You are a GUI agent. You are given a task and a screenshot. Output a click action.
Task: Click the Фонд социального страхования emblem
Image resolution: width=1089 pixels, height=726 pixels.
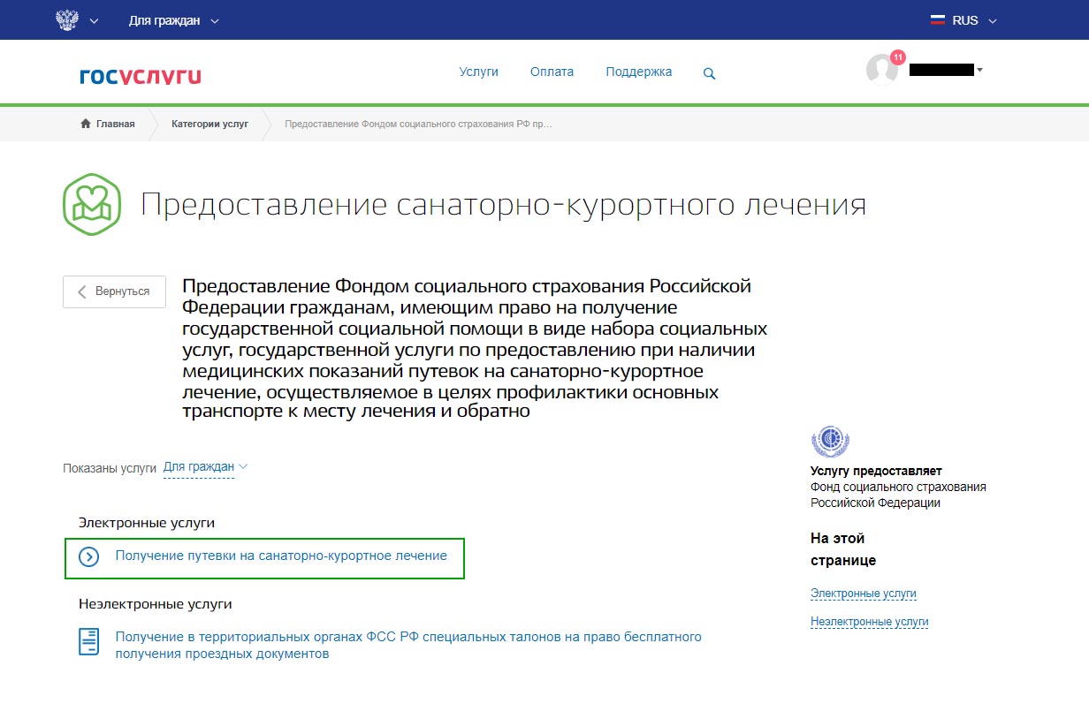(830, 440)
